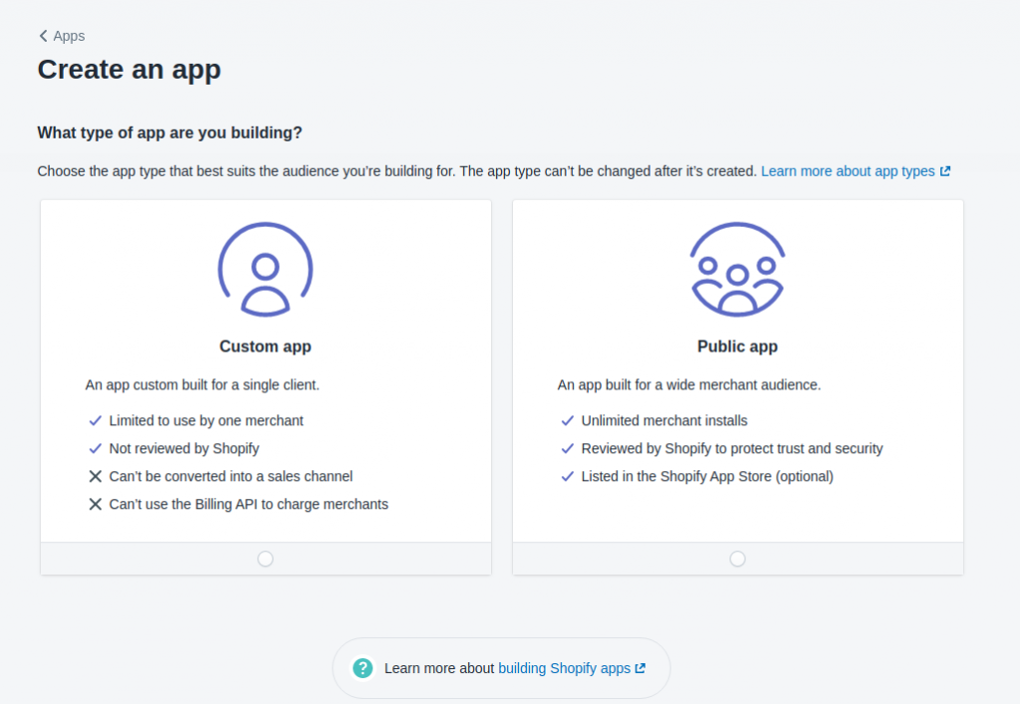Select the Public app radio button

tap(737, 559)
